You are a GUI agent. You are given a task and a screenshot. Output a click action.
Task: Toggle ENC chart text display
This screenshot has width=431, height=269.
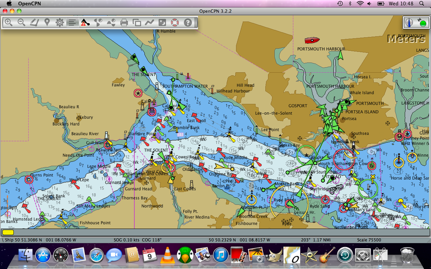click(72, 22)
